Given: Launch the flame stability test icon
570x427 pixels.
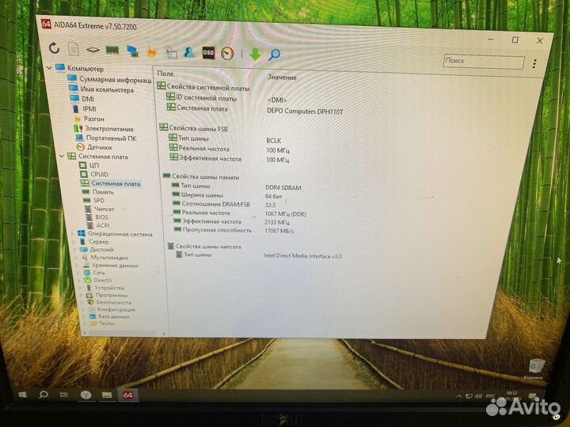Looking at the screenshot, I should [x=151, y=51].
